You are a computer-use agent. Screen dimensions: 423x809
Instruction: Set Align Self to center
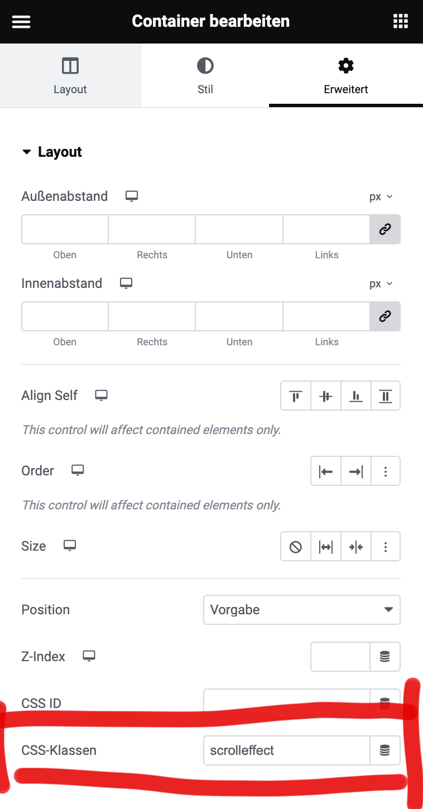click(x=326, y=396)
